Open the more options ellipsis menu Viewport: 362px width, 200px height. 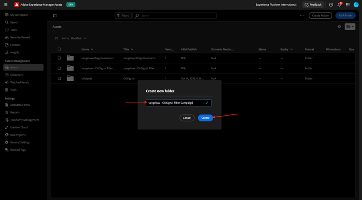coord(302,16)
